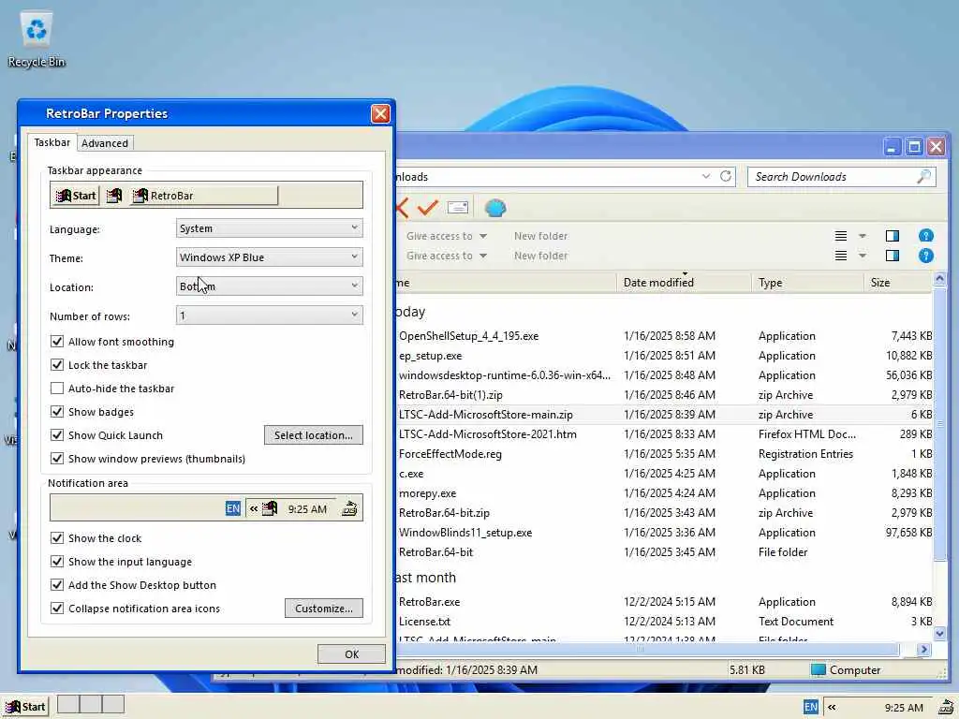Viewport: 959px width, 719px height.
Task: Toggle the Show badges checkbox
Action: 57,412
